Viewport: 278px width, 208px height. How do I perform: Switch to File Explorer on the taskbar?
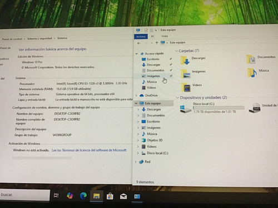[96, 196]
